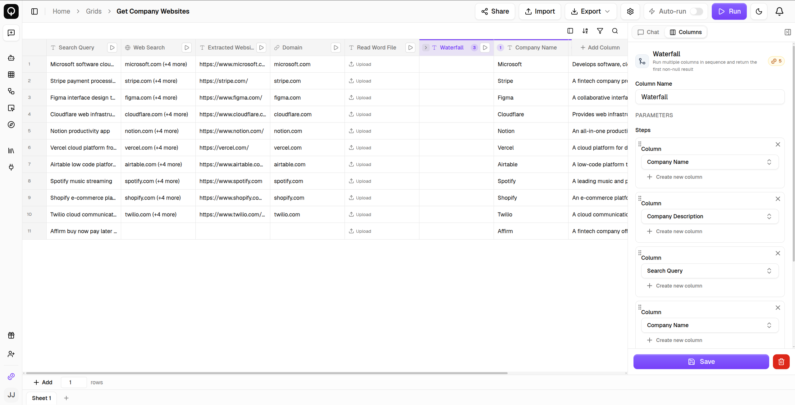This screenshot has width=795, height=405.
Task: Open the integrations plug sidebar icon
Action: pos(11,168)
